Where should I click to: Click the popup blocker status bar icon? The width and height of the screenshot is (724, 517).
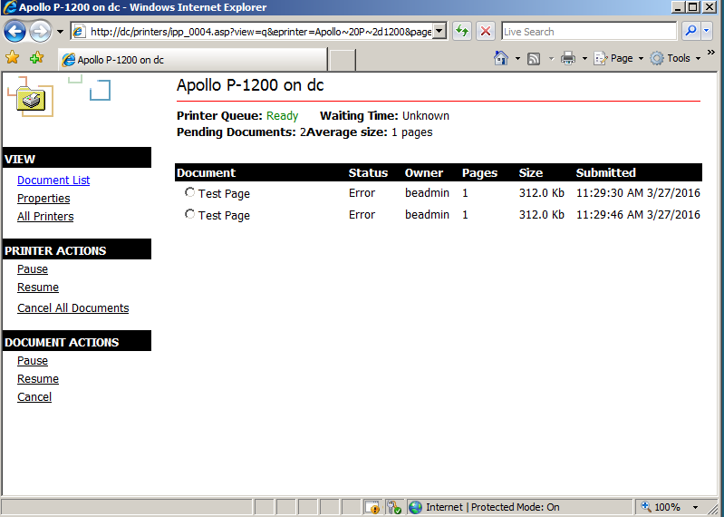point(372,507)
